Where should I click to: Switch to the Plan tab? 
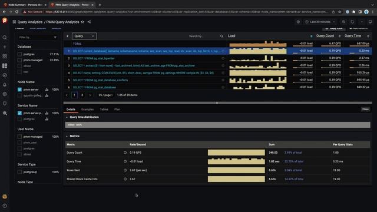pos(117,110)
